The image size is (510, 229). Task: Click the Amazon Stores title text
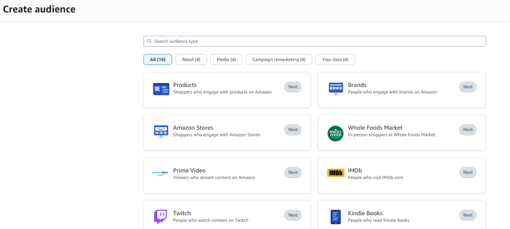(x=193, y=128)
